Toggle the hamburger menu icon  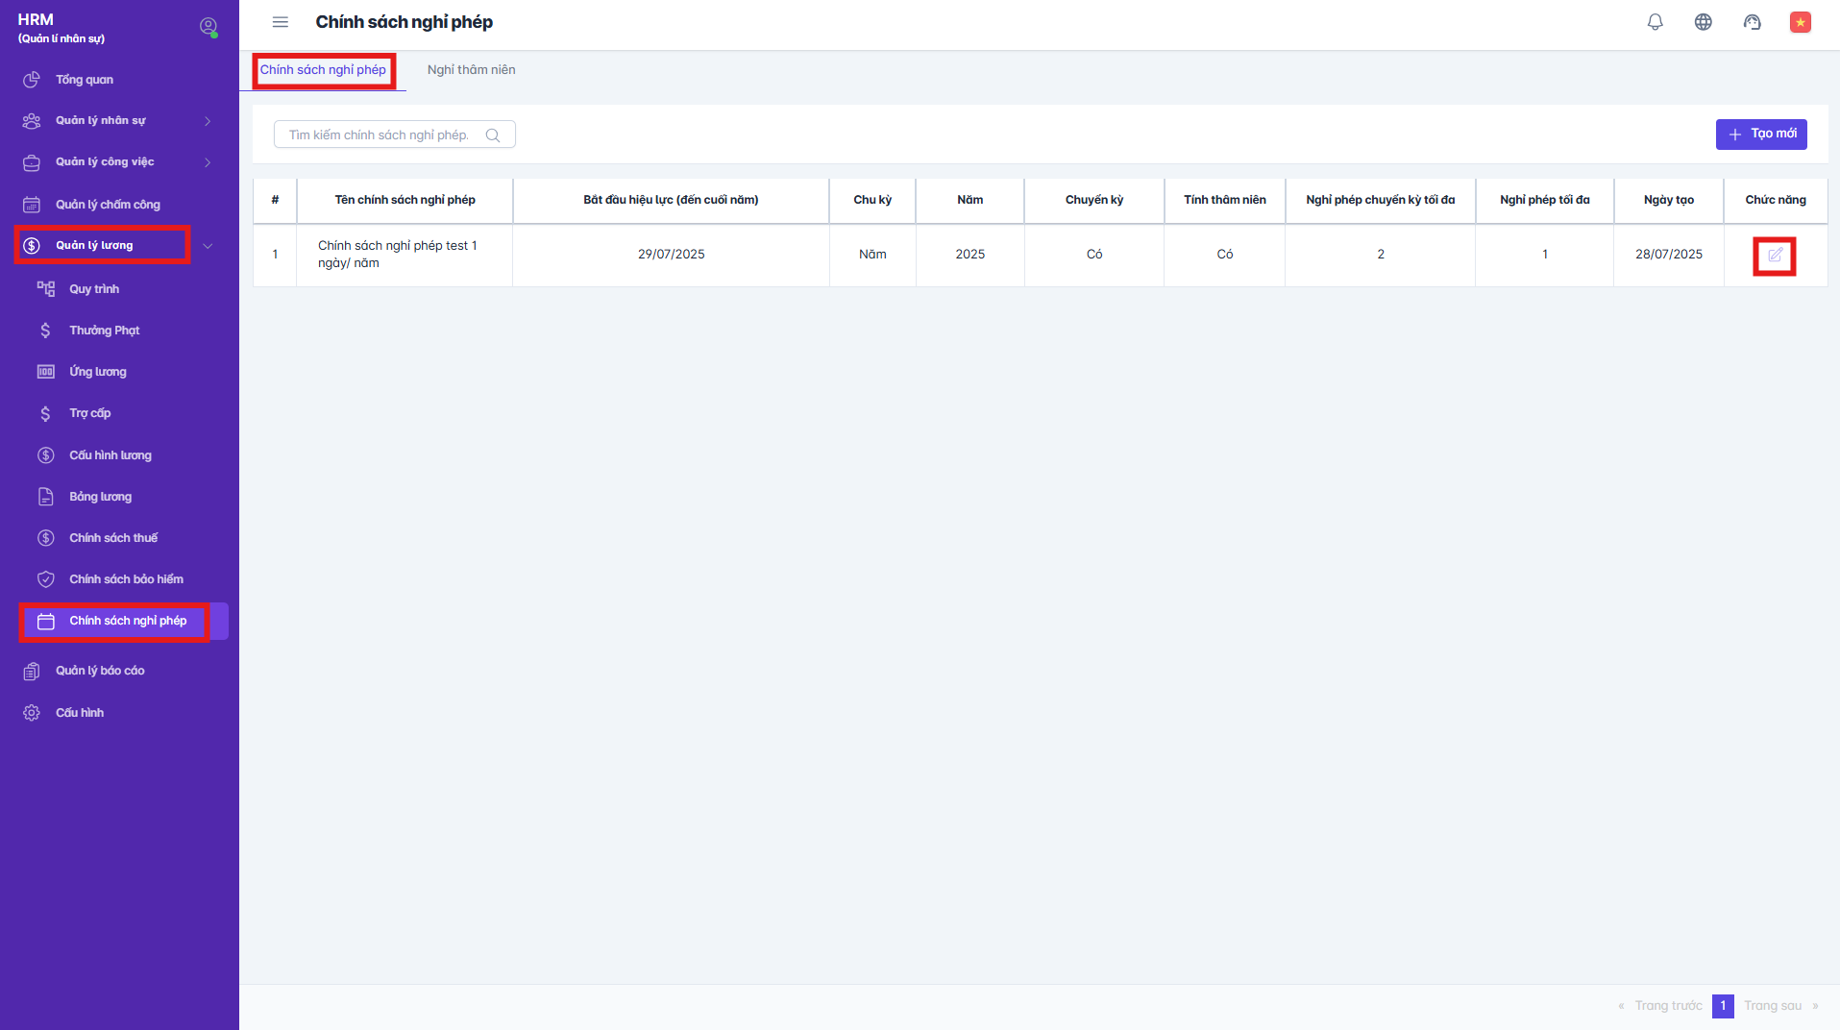[x=281, y=22]
